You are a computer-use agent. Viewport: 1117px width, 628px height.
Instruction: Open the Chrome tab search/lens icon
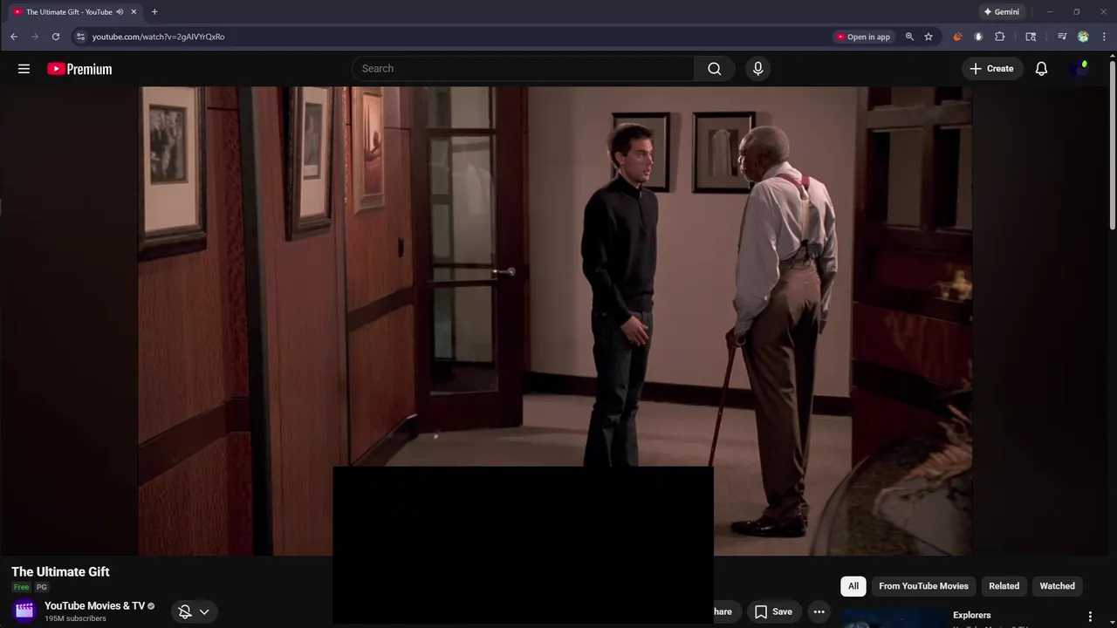(x=1031, y=37)
